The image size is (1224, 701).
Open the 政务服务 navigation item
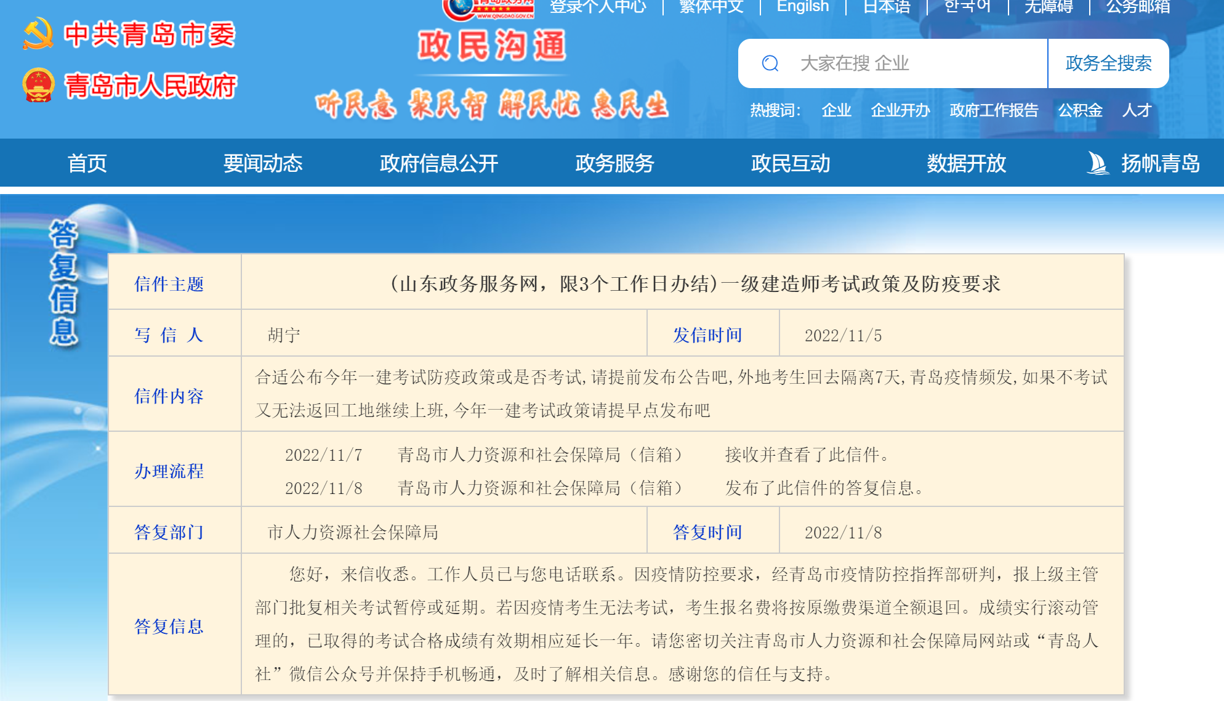[x=614, y=163]
